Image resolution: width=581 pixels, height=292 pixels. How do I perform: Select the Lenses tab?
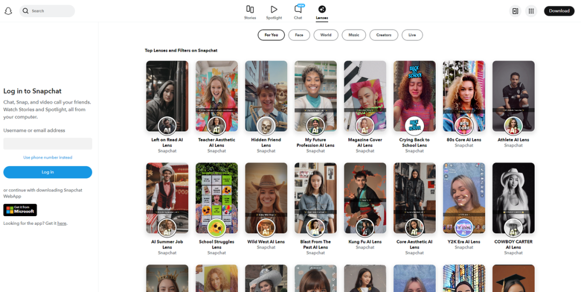322,12
